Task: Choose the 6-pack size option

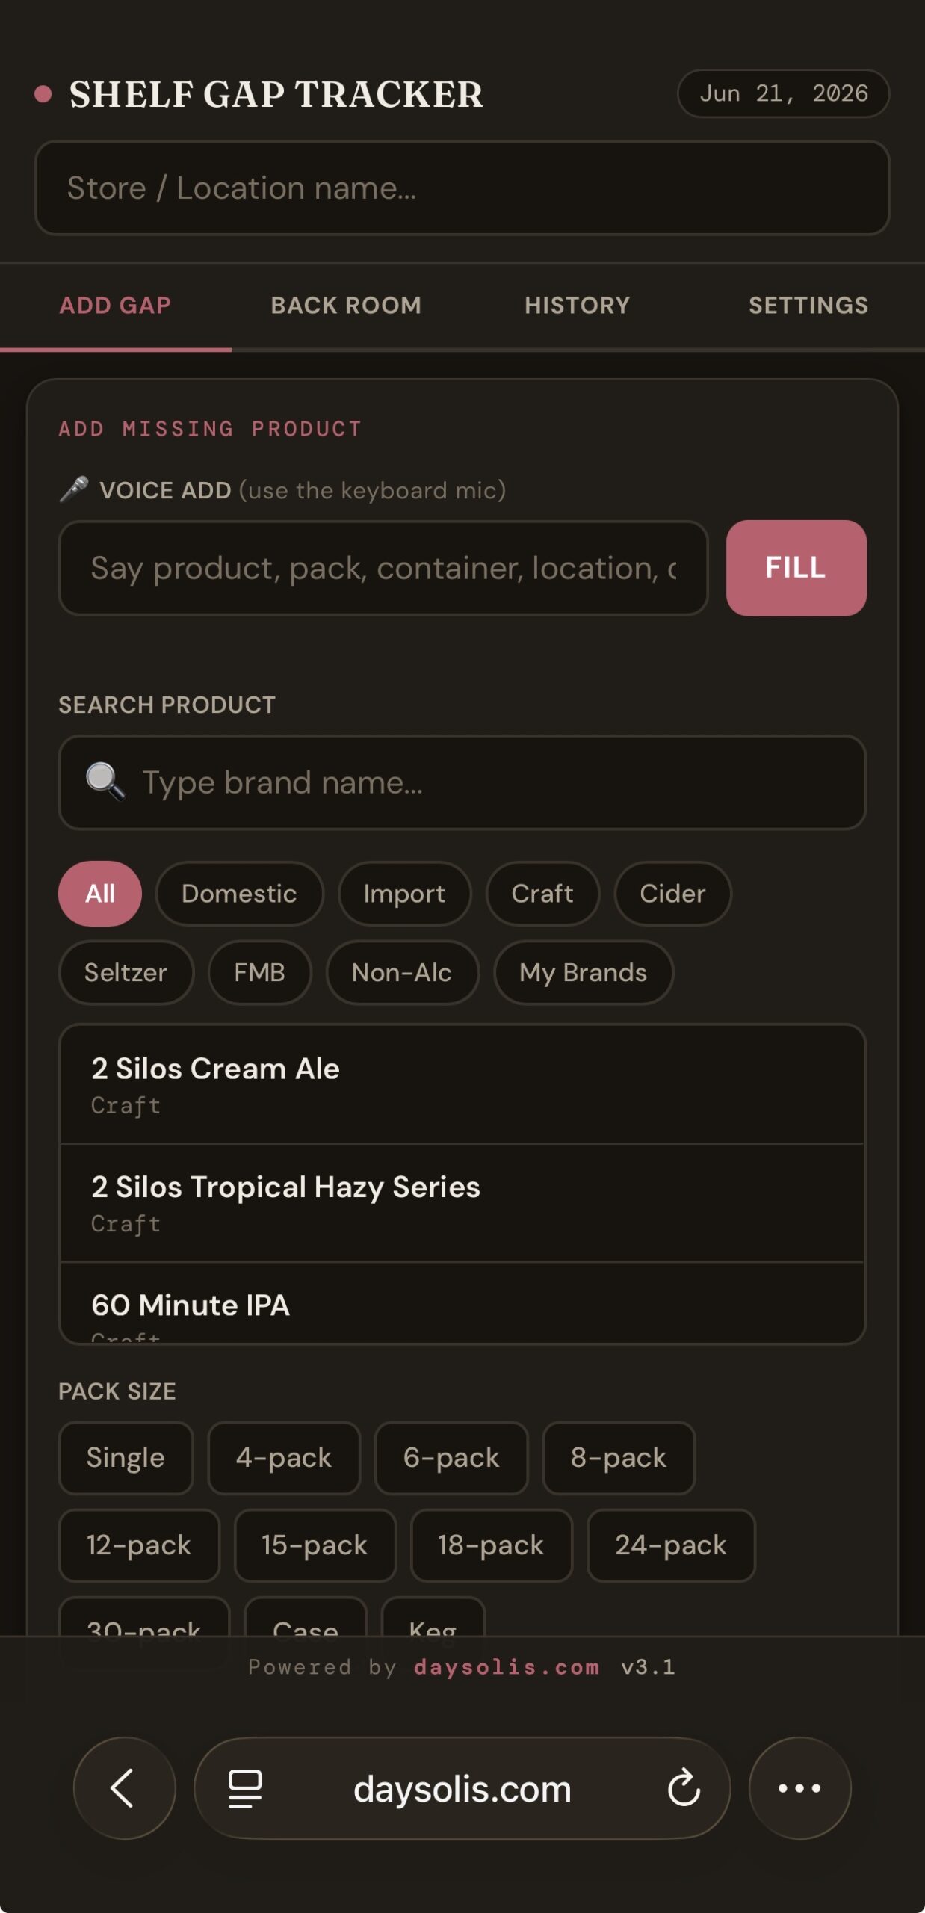Action: [x=451, y=1458]
